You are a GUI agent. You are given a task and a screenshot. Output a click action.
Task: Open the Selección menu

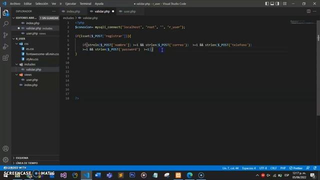41,3
